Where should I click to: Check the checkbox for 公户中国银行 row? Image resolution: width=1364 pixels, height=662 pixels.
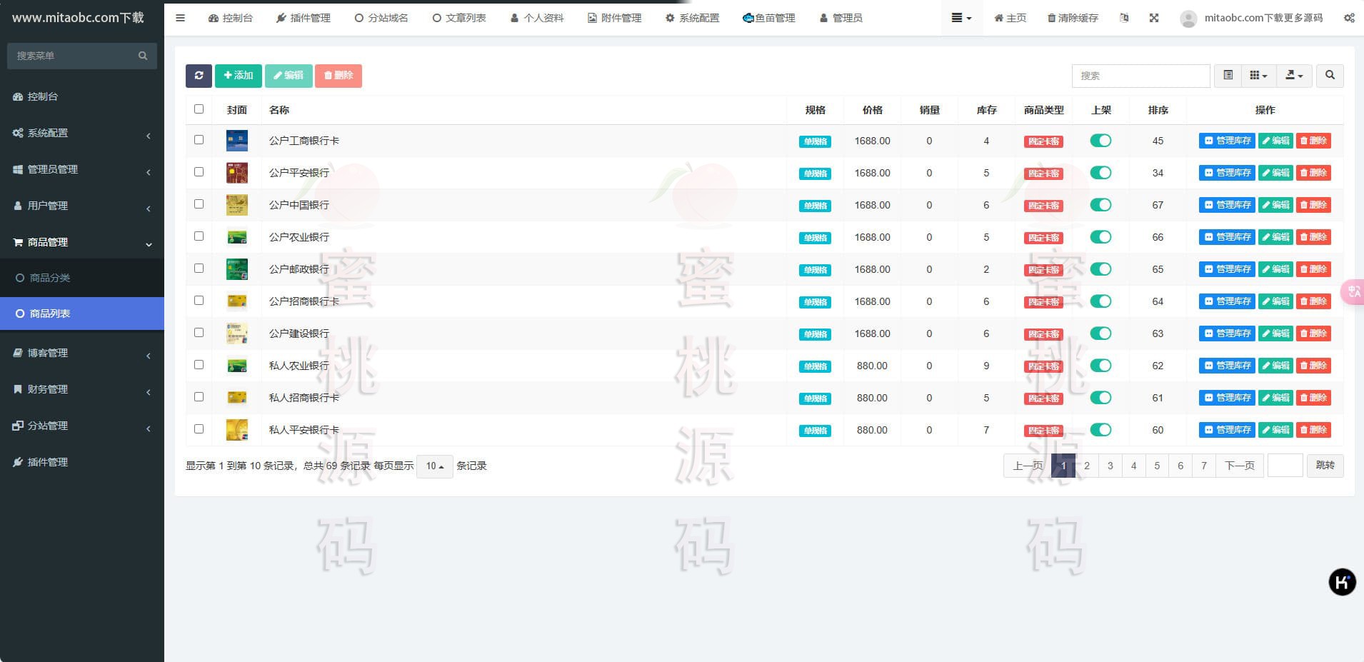(x=199, y=204)
